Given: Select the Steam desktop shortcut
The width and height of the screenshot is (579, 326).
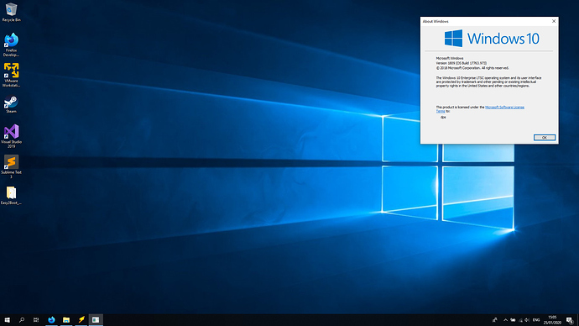Looking at the screenshot, I should pos(11,104).
